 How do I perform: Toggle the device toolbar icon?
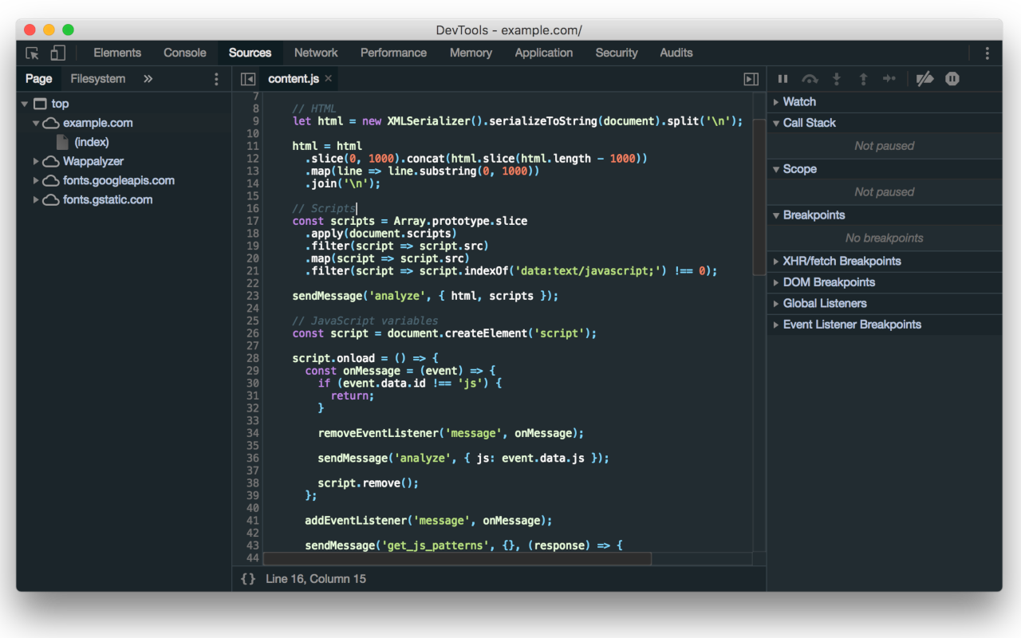click(x=57, y=53)
